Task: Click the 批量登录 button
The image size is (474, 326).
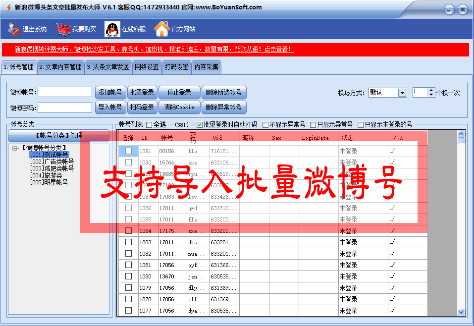Action: tap(142, 93)
